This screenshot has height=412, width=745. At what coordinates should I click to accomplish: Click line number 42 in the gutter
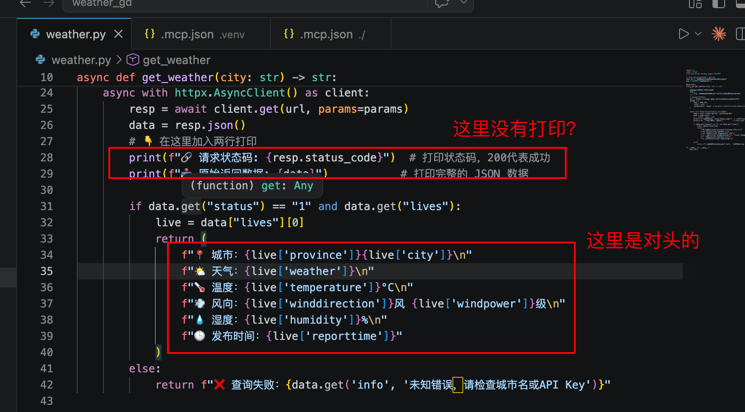tap(47, 385)
